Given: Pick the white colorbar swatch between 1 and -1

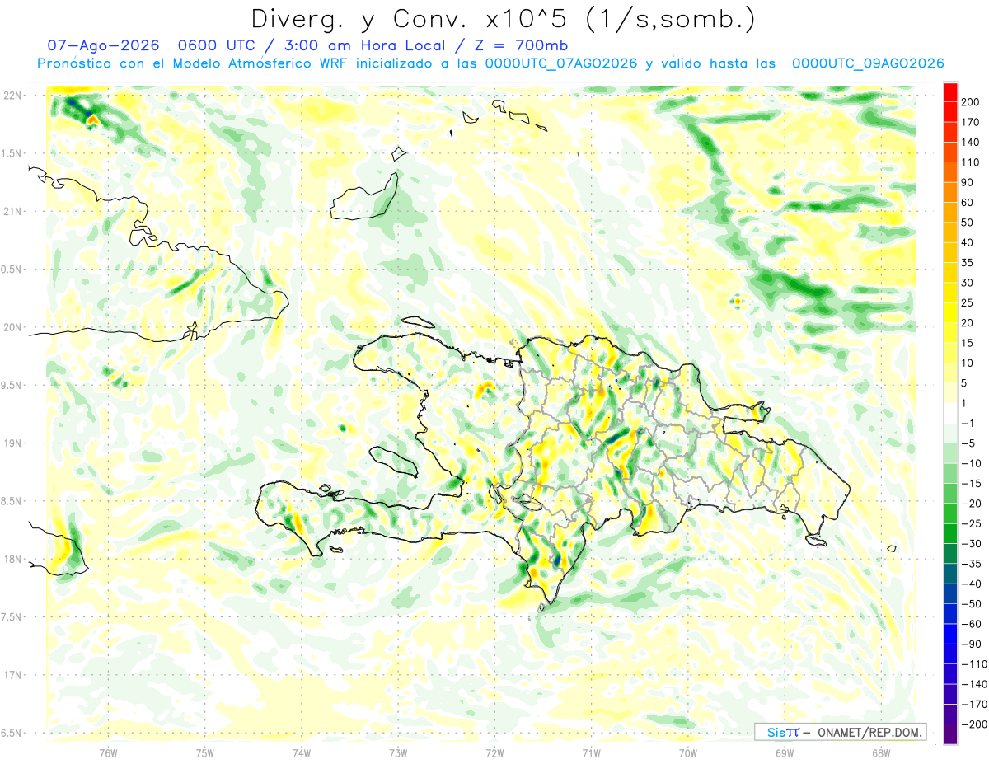Looking at the screenshot, I should click(950, 413).
